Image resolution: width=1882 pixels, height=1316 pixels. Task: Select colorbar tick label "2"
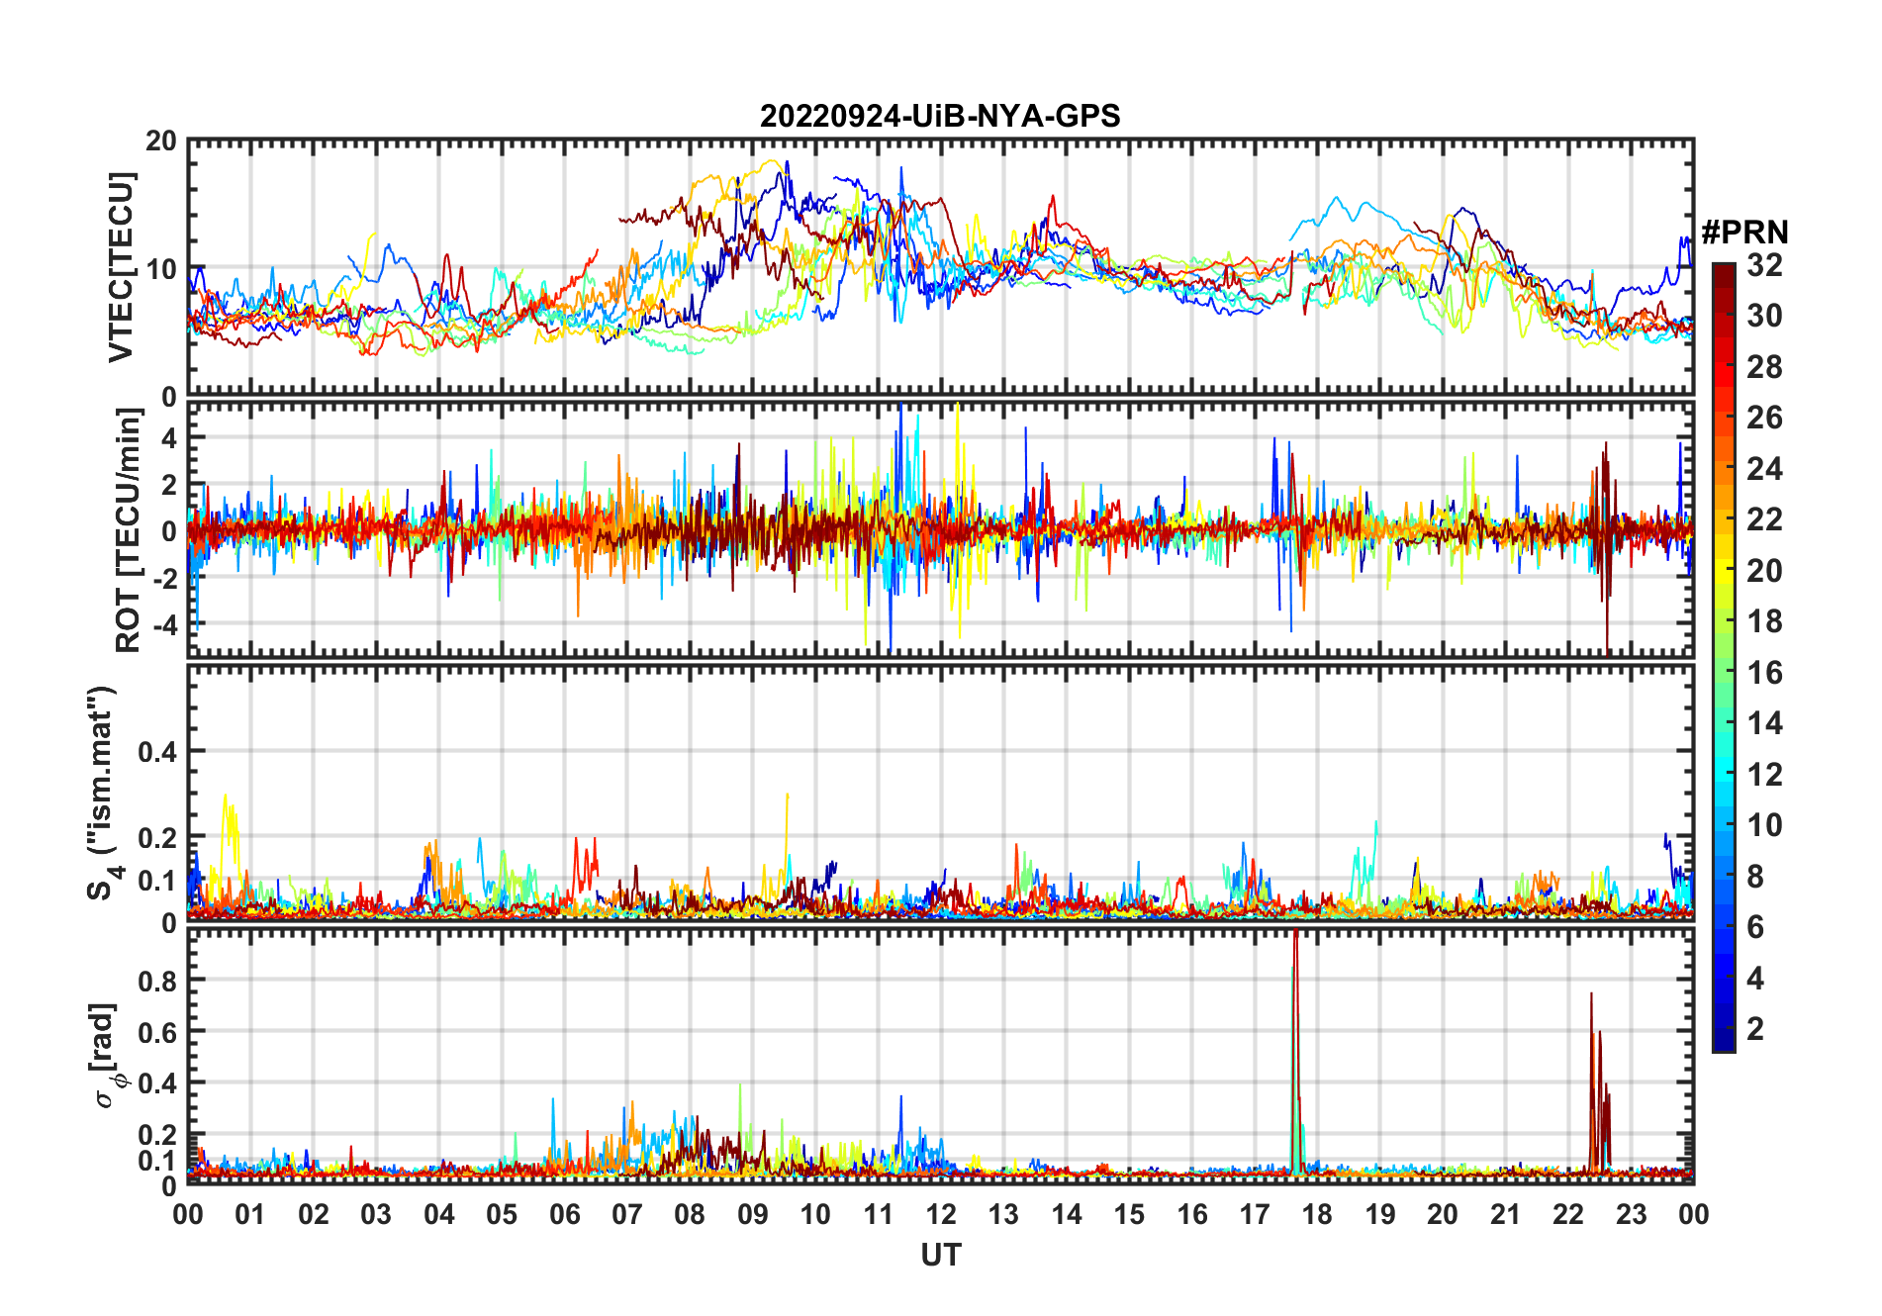coord(1755,1029)
